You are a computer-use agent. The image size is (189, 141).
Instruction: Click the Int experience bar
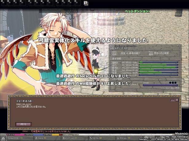click(x=159, y=65)
